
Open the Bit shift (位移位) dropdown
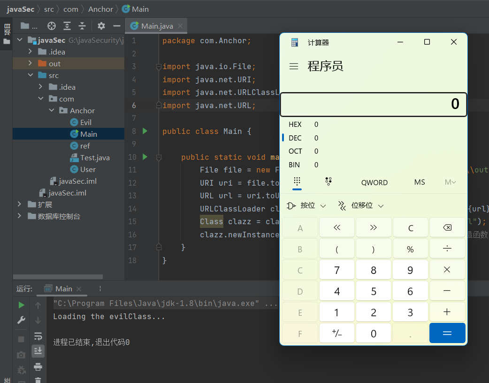click(361, 205)
